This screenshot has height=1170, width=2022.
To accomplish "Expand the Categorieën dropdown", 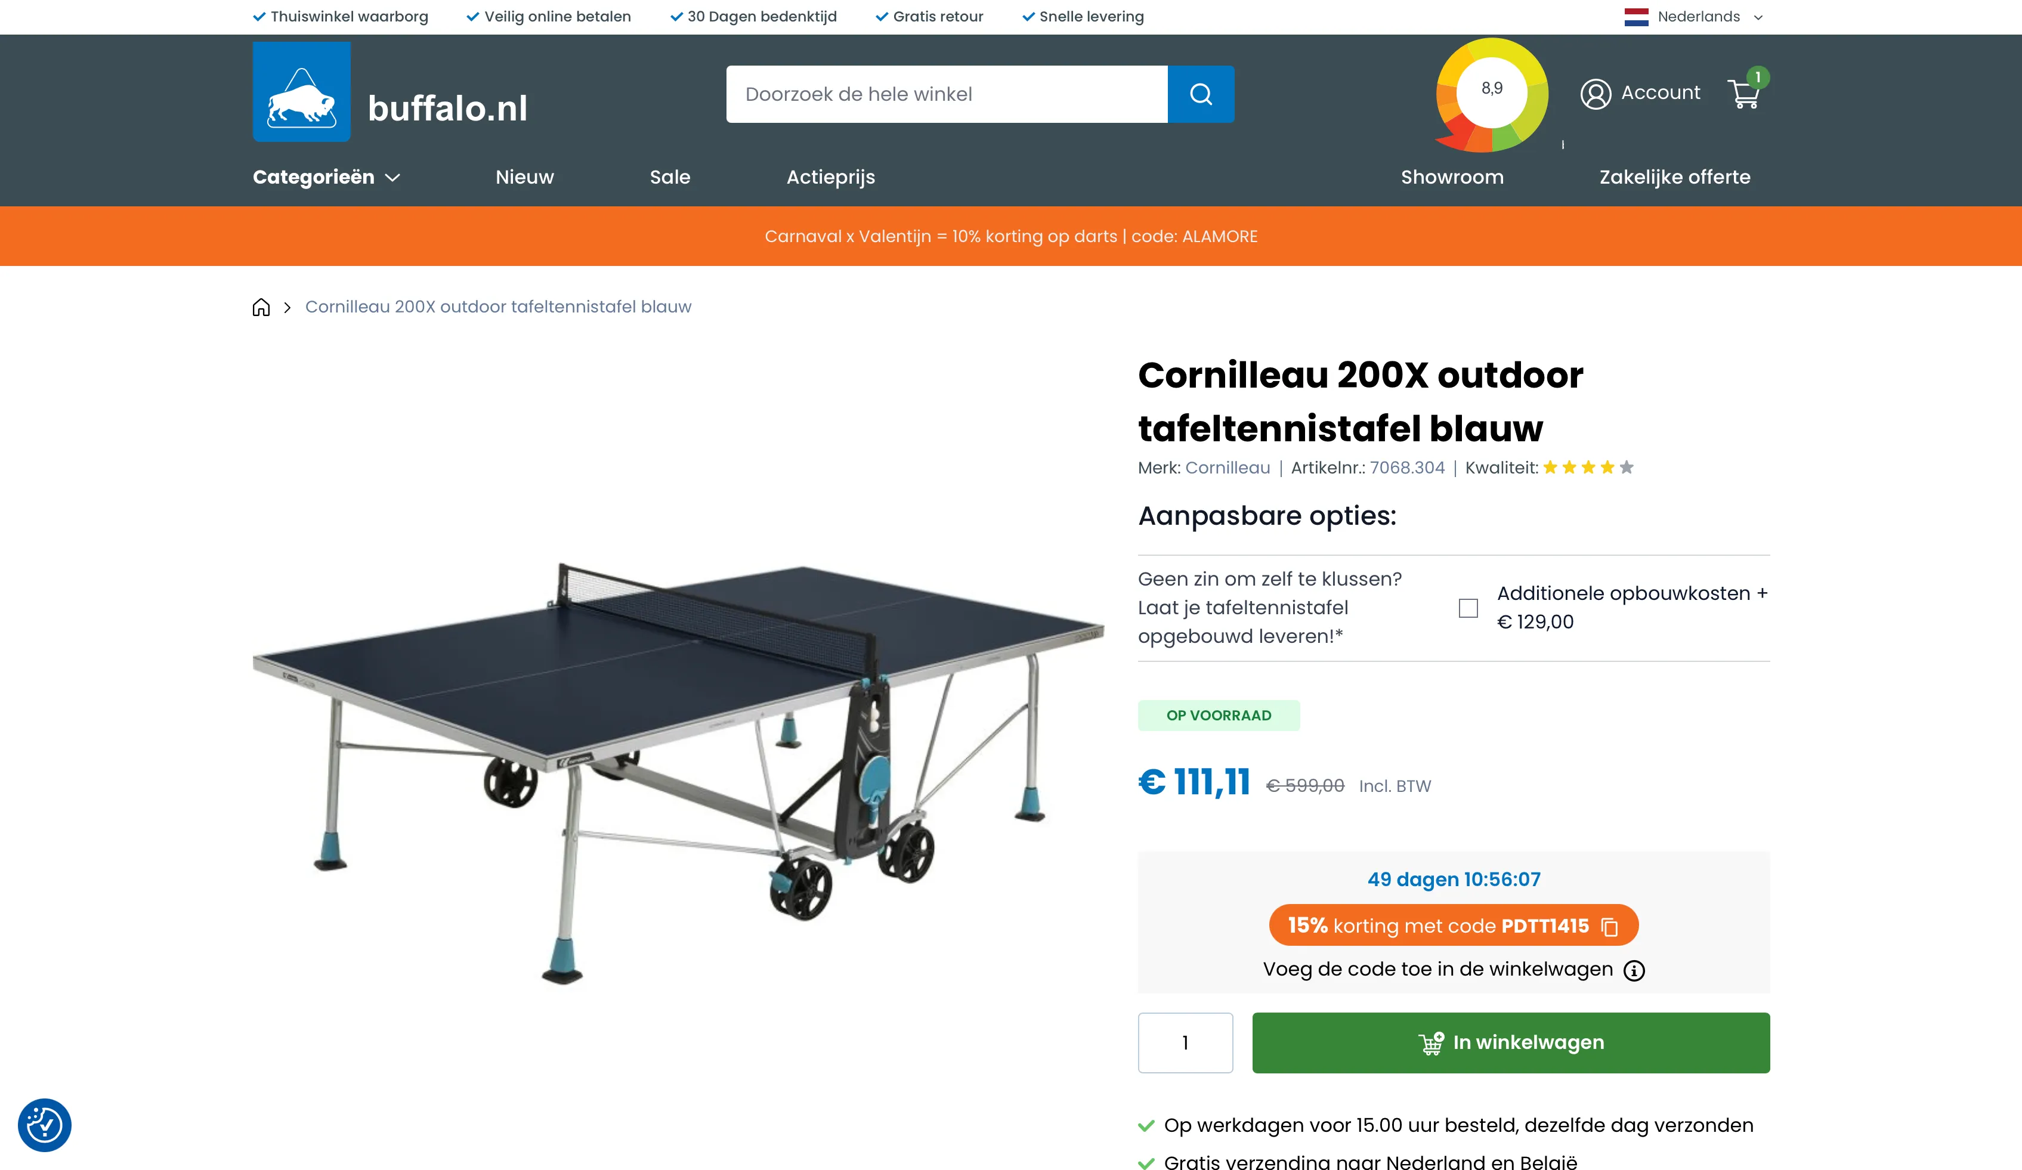I will click(x=327, y=177).
